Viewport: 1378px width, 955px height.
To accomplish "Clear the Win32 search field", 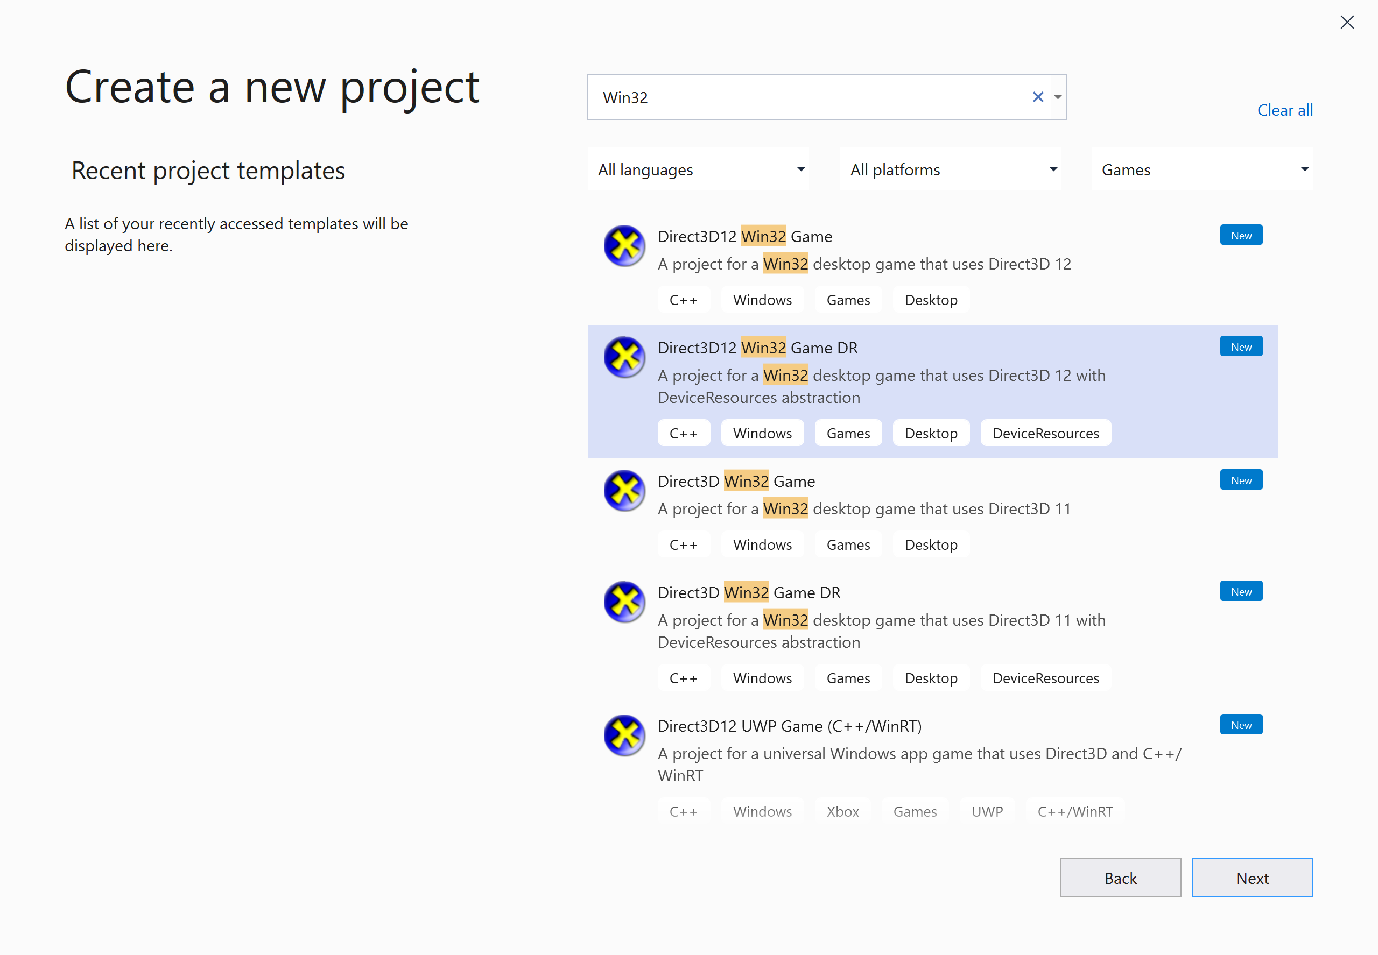I will click(x=1038, y=96).
